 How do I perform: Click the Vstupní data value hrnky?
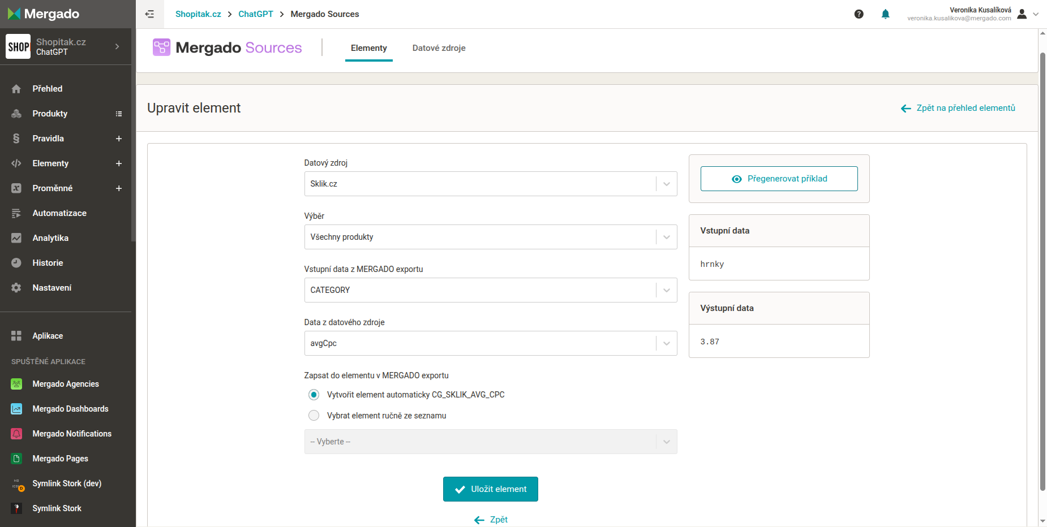tap(712, 264)
